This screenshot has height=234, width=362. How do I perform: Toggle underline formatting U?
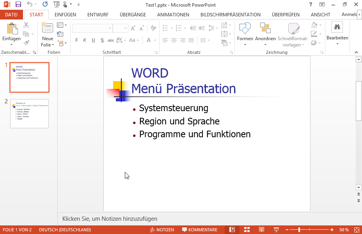[93, 40]
